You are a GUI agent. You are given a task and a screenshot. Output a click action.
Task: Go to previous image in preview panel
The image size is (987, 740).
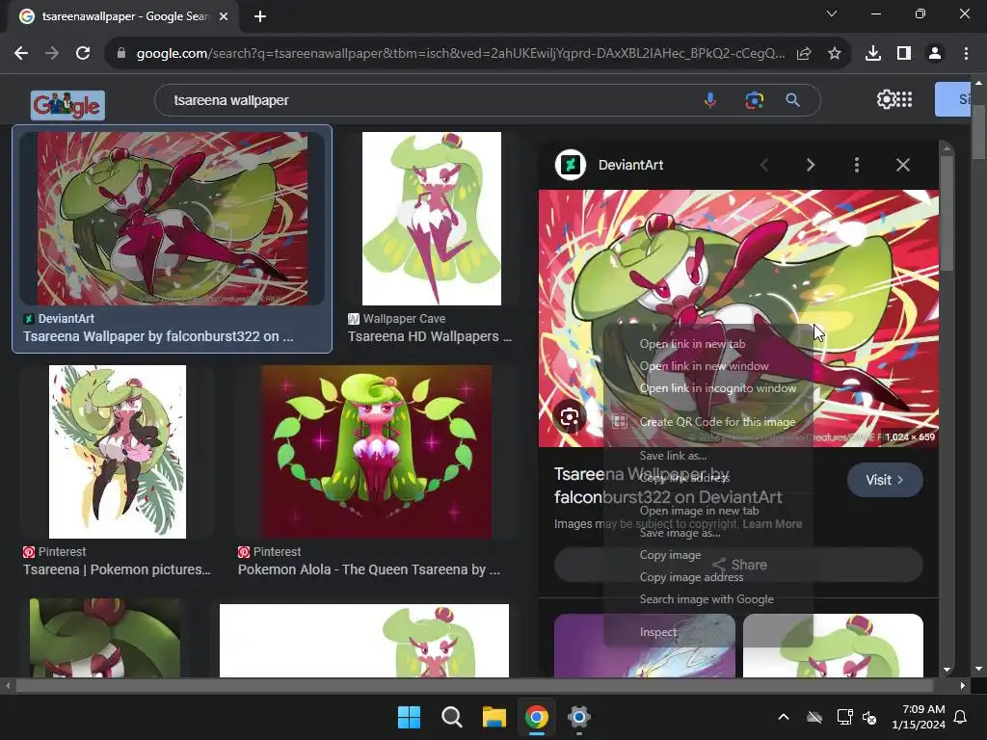tap(764, 165)
